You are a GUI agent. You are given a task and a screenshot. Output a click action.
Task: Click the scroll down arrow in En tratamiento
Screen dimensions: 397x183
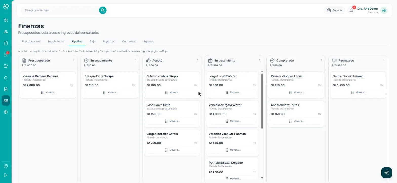(262, 178)
